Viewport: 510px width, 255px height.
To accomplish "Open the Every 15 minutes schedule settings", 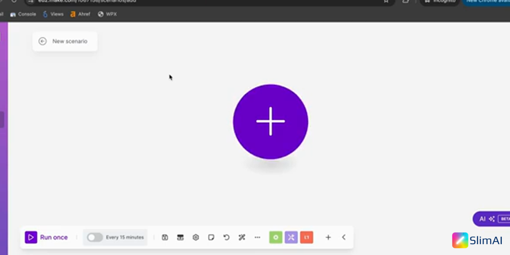I will point(124,237).
